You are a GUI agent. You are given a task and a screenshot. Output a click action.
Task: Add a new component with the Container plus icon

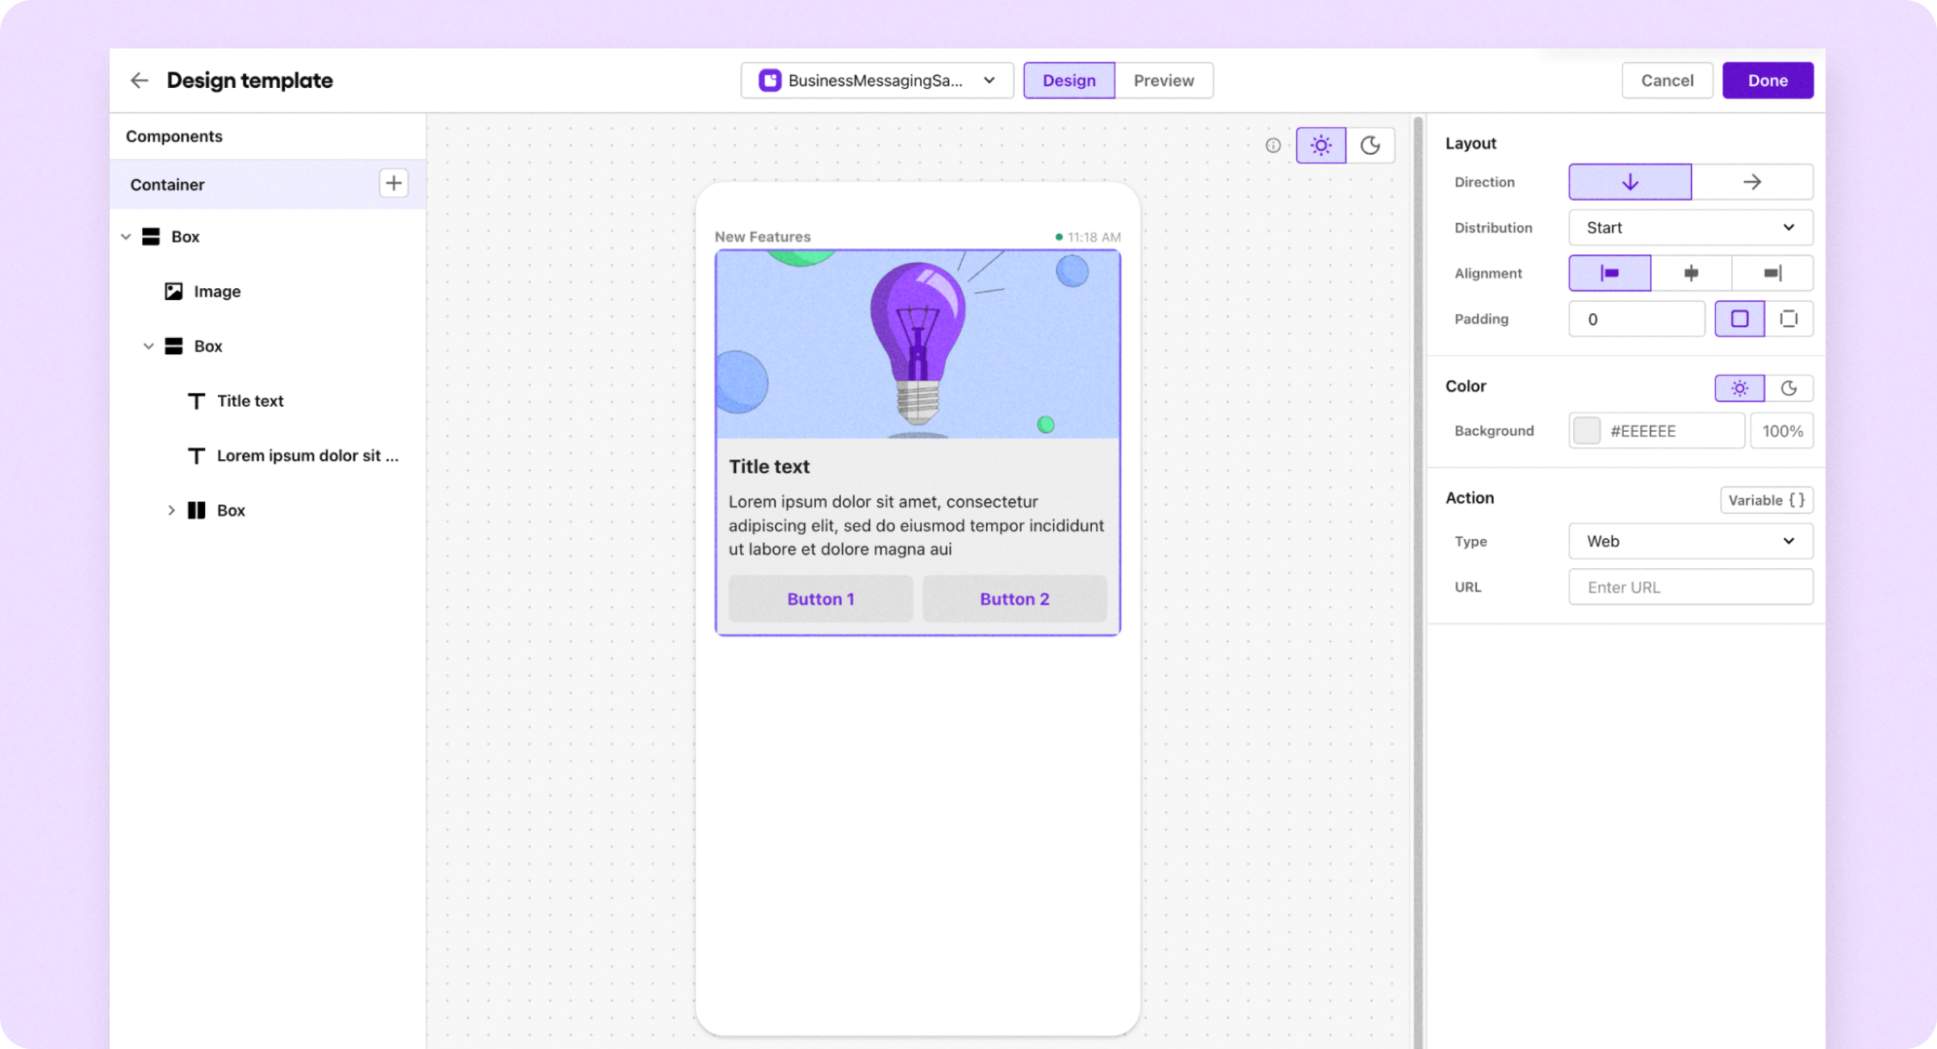tap(393, 183)
